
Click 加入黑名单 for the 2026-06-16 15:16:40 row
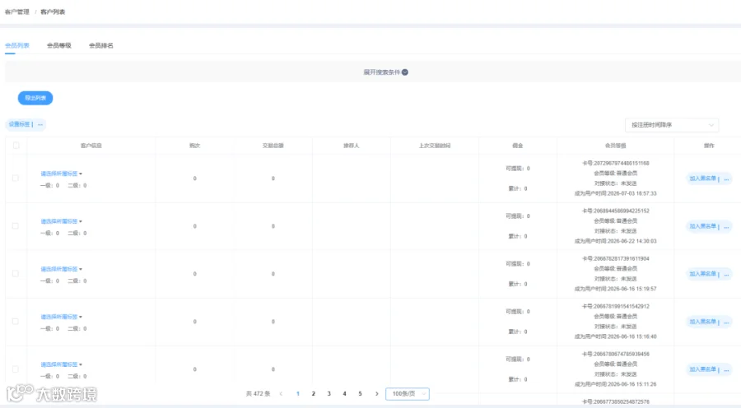click(703, 322)
